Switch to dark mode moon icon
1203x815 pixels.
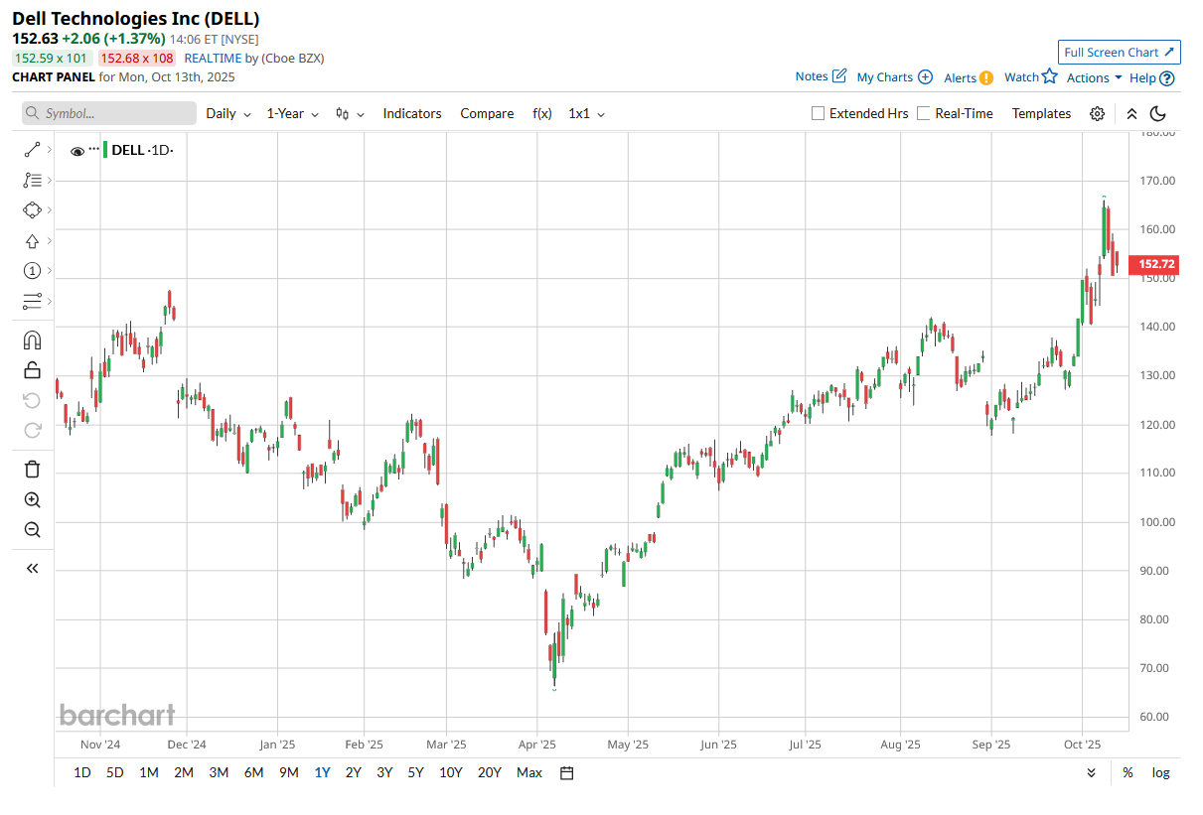click(x=1158, y=114)
